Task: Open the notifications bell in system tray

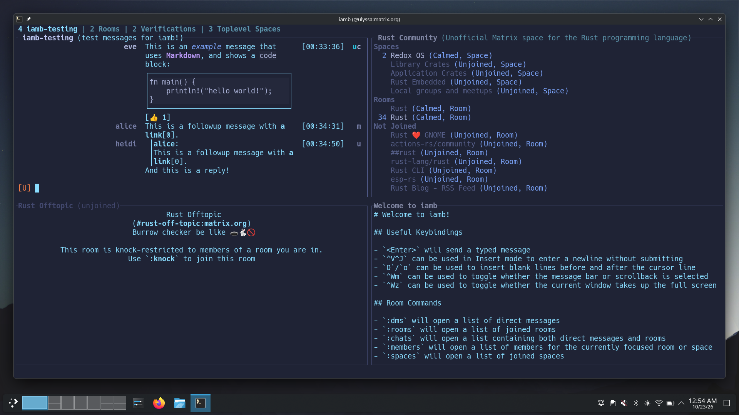Action: (601, 403)
